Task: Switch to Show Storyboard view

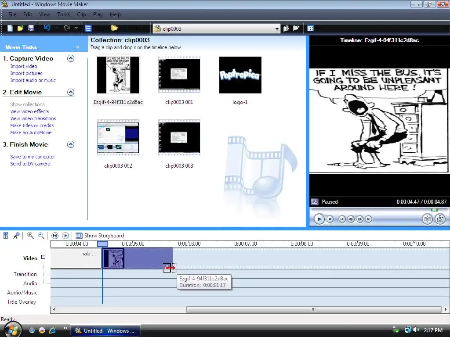Action: click(100, 236)
